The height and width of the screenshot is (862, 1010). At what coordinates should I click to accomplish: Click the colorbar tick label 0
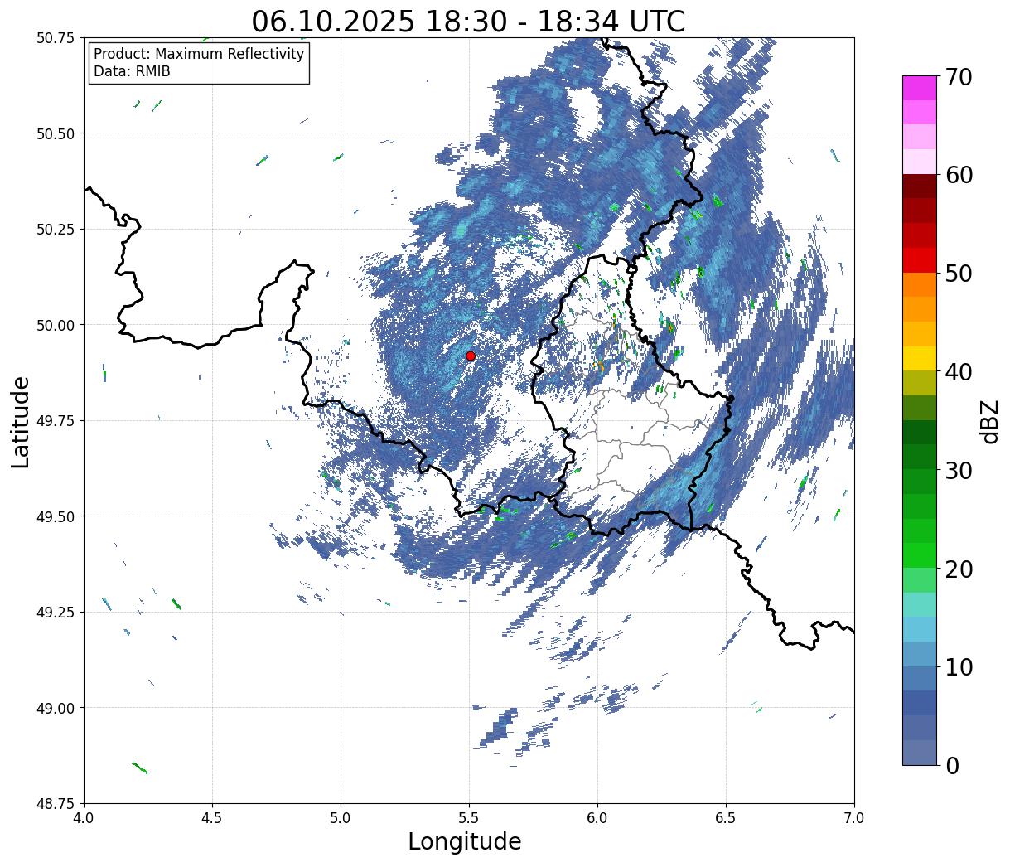951,765
